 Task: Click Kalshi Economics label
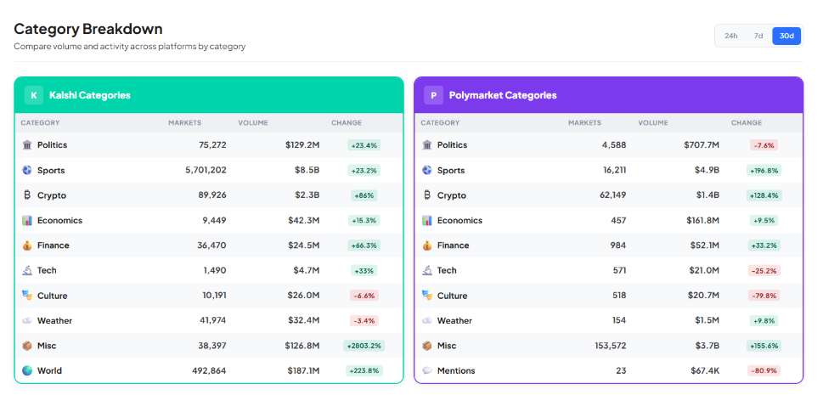click(59, 221)
